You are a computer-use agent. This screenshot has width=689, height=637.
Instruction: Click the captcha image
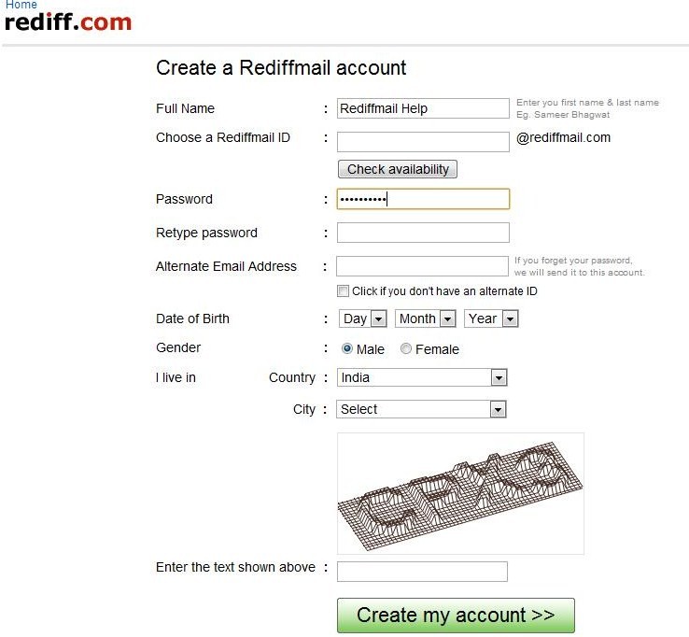pos(460,493)
